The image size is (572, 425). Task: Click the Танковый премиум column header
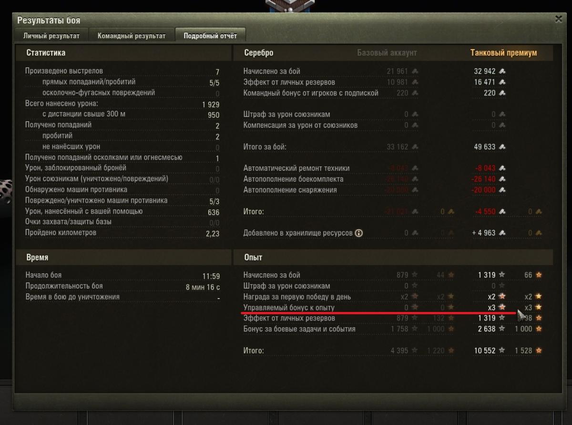(x=504, y=53)
